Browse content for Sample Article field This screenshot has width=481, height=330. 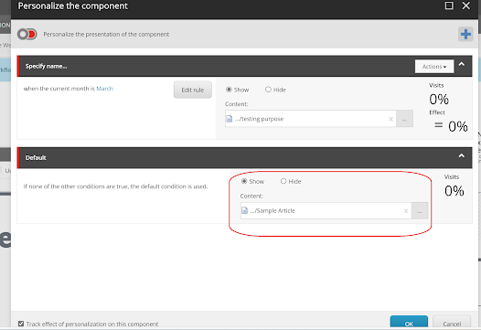click(420, 210)
